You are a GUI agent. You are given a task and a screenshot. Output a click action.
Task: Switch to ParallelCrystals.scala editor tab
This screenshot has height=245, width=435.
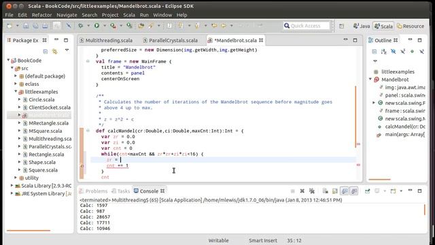tap(171, 40)
